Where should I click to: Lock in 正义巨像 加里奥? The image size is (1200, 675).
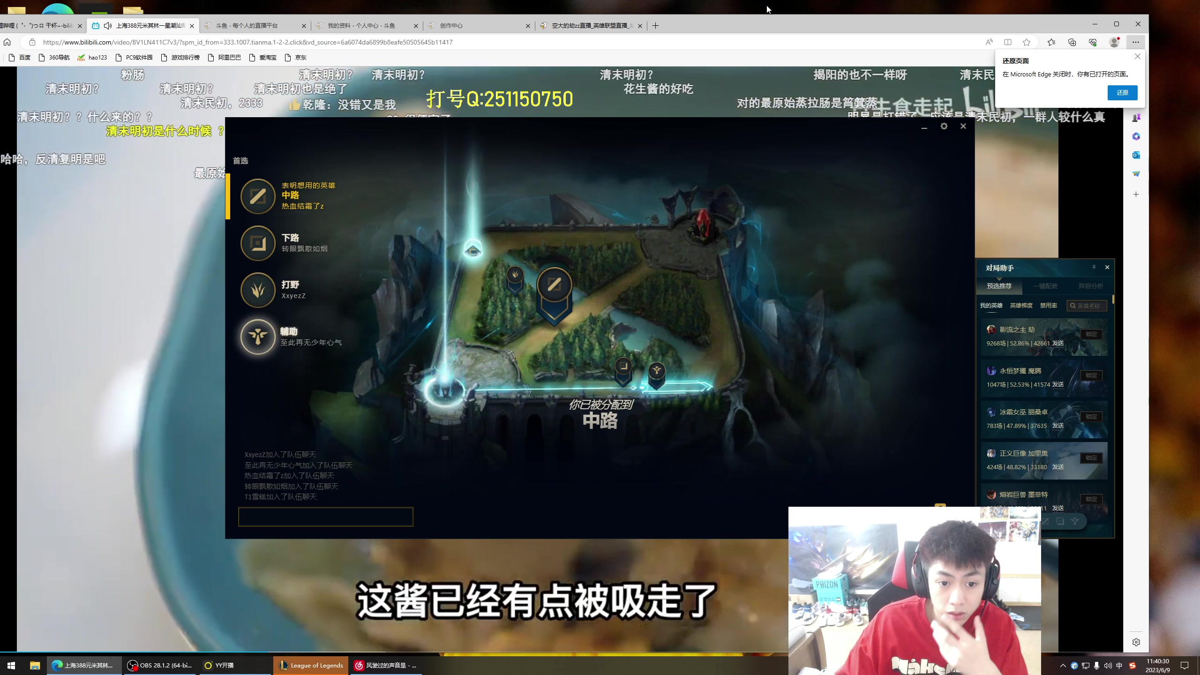pos(1091,458)
